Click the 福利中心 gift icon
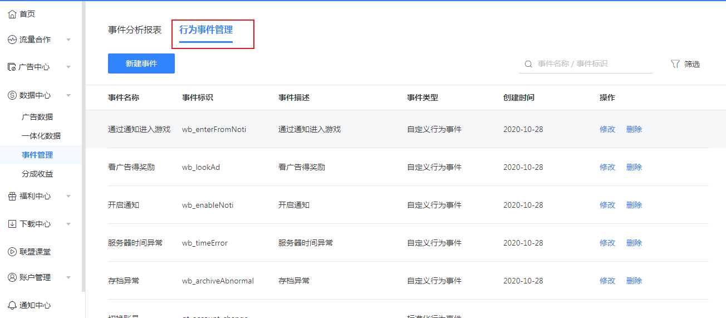 pyautogui.click(x=12, y=196)
